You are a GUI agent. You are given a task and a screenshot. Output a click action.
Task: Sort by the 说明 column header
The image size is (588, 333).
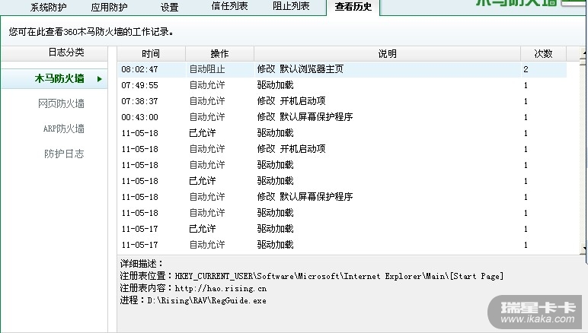pos(388,54)
